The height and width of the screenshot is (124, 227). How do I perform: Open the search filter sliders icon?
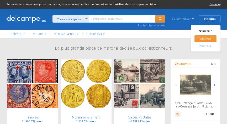point(151,19)
